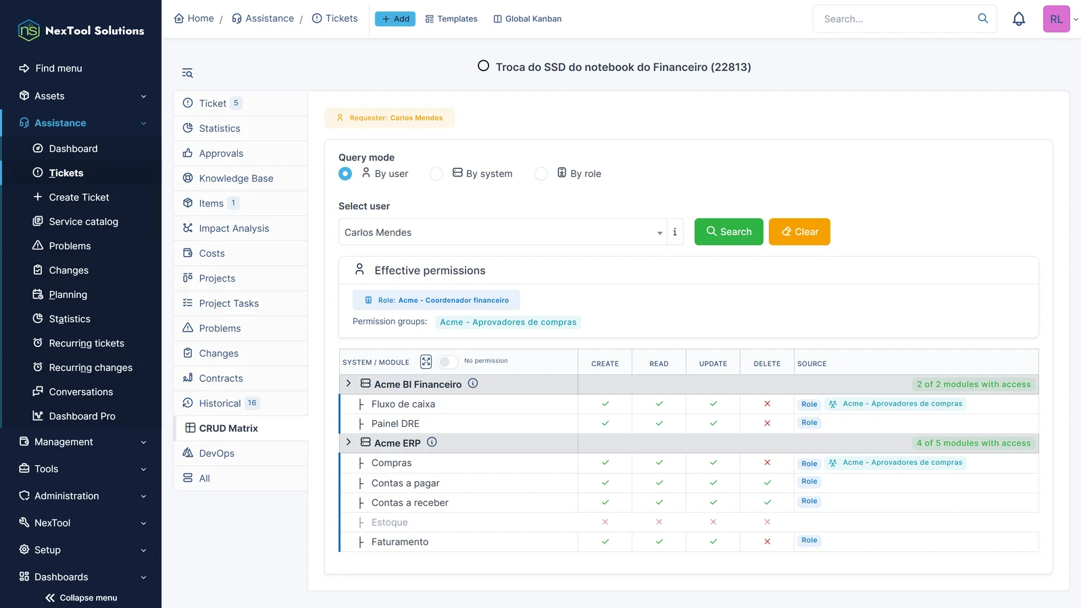Click the info icon beside Acme BI Financeiro

(x=473, y=383)
